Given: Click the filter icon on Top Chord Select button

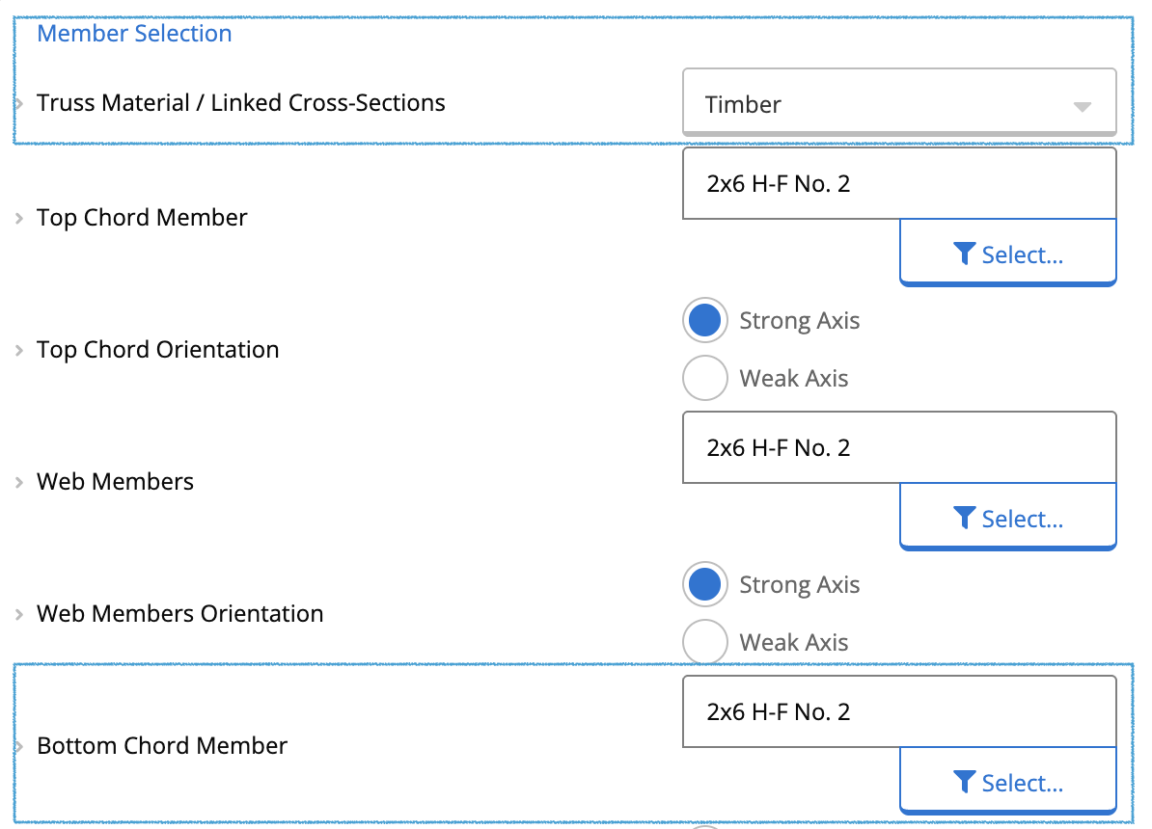Looking at the screenshot, I should (964, 253).
